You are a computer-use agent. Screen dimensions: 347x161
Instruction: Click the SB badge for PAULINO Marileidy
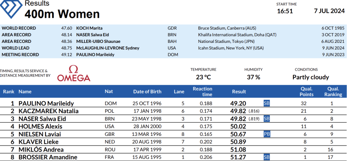coord(267,103)
